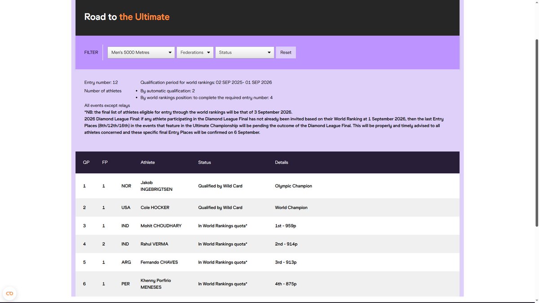The height and width of the screenshot is (303, 539).
Task: Select athlete Khenny Porfirio MENESES
Action: [155, 284]
